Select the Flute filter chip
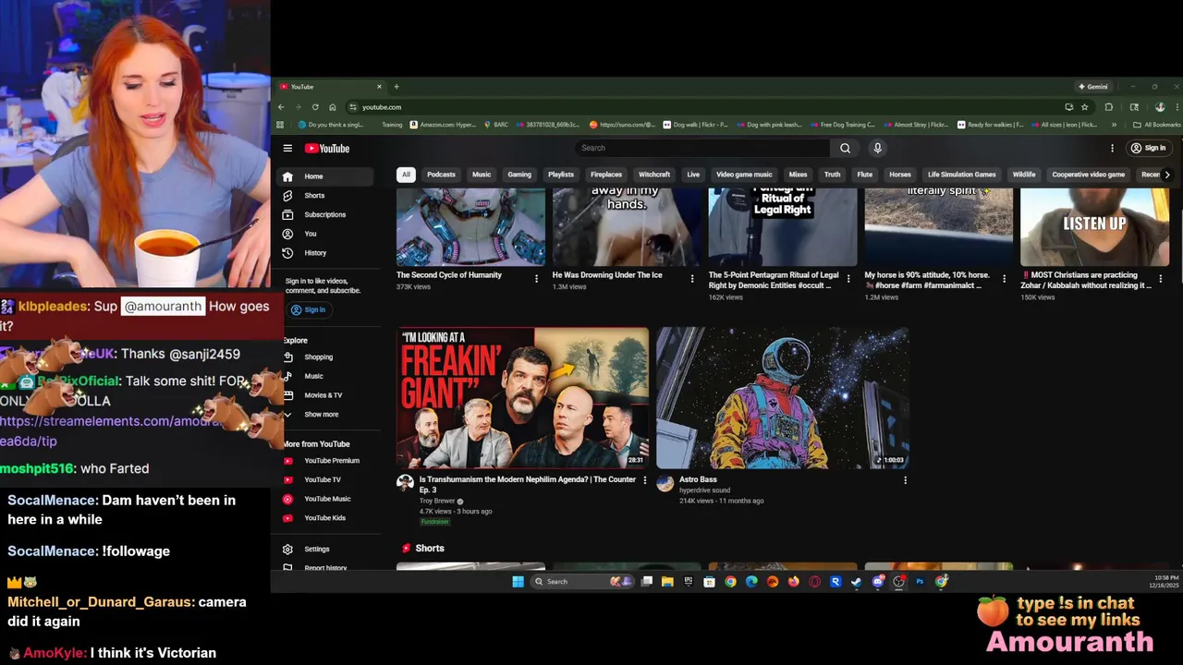Screen dimensions: 1183x665 point(865,175)
